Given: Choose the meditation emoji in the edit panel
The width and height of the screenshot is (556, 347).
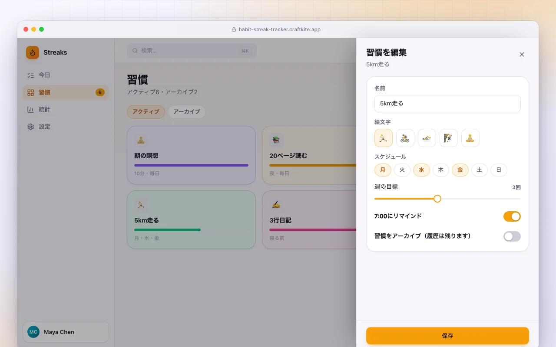Looking at the screenshot, I should click(x=470, y=138).
